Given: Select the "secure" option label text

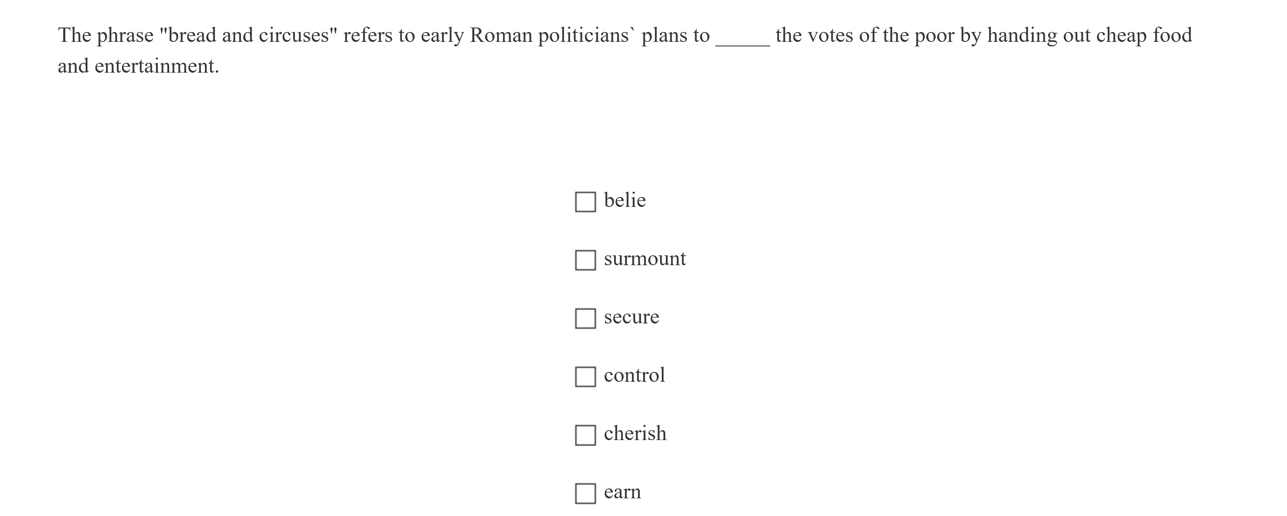Looking at the screenshot, I should point(631,317).
